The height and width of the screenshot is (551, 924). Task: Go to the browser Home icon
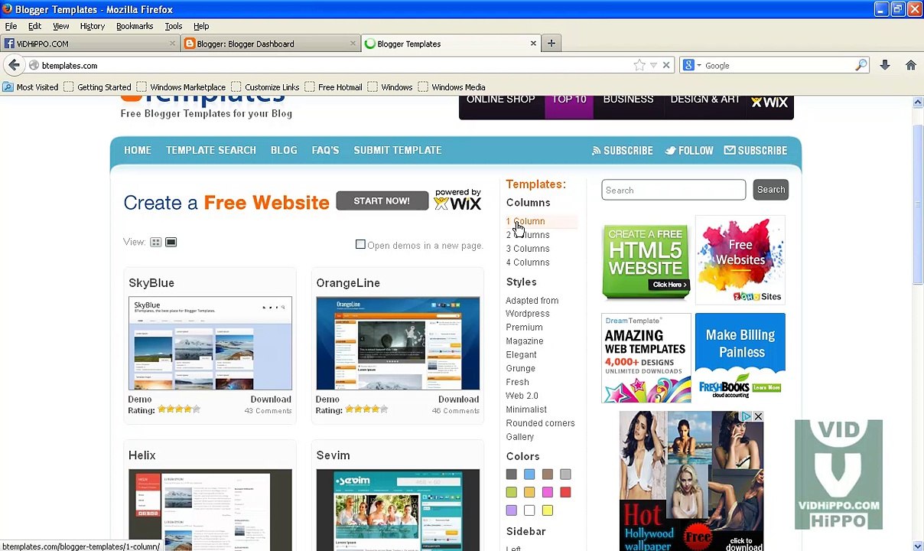coord(911,66)
